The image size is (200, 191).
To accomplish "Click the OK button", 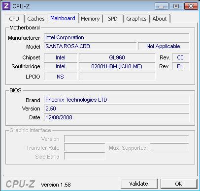I will [179, 184].
